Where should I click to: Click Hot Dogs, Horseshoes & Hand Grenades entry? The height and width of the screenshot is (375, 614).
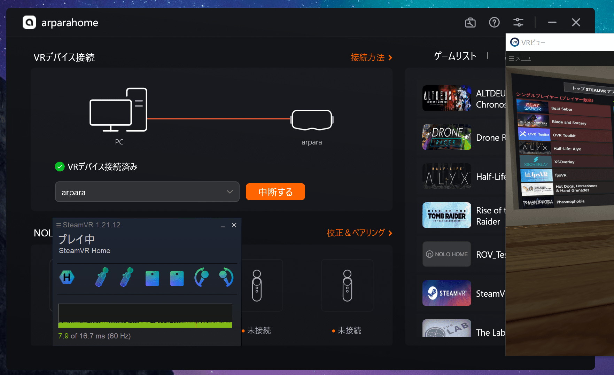coord(567,188)
